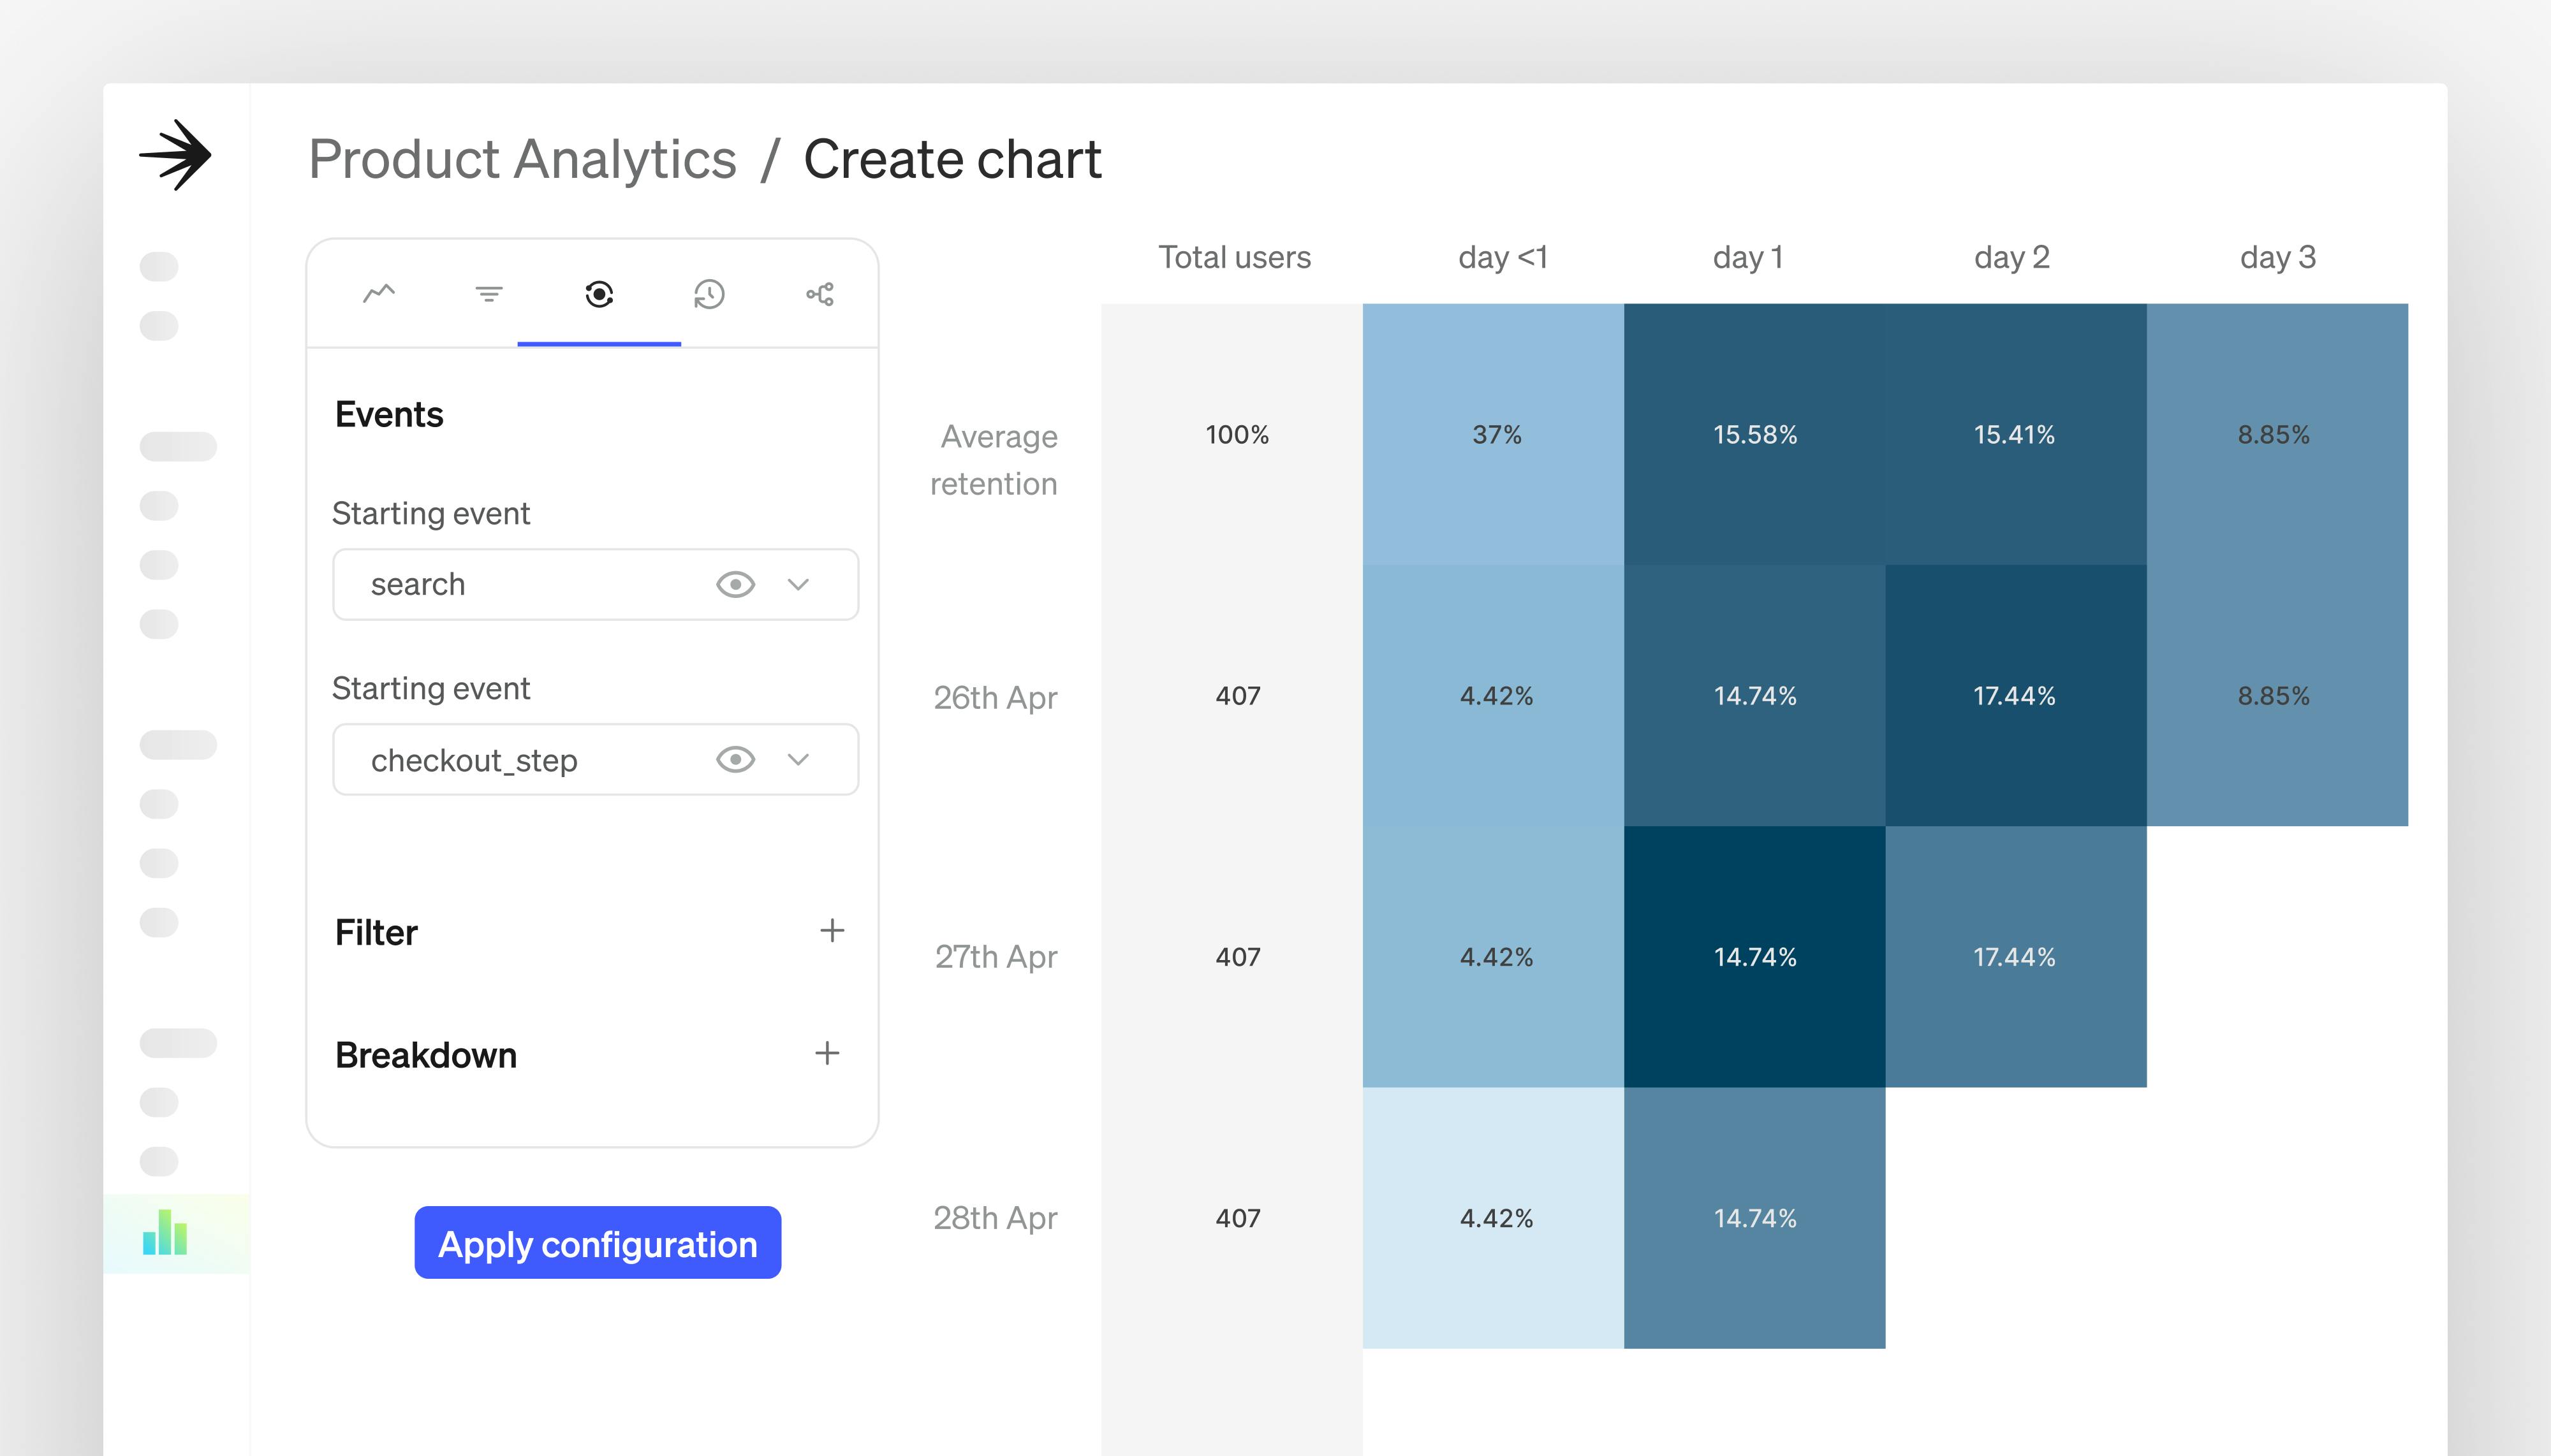Select the flow paths icon
Screen dimensions: 2551x1456
tap(820, 293)
